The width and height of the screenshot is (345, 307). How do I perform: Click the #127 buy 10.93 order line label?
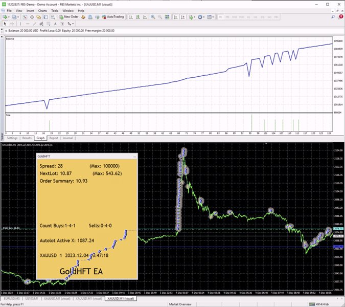(x=11, y=228)
